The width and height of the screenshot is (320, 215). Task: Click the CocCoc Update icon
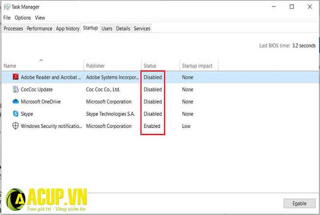click(16, 89)
